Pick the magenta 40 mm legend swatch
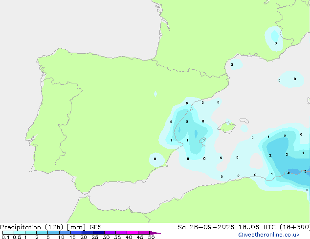Viewport: 310px width, 239px height. [133, 233]
